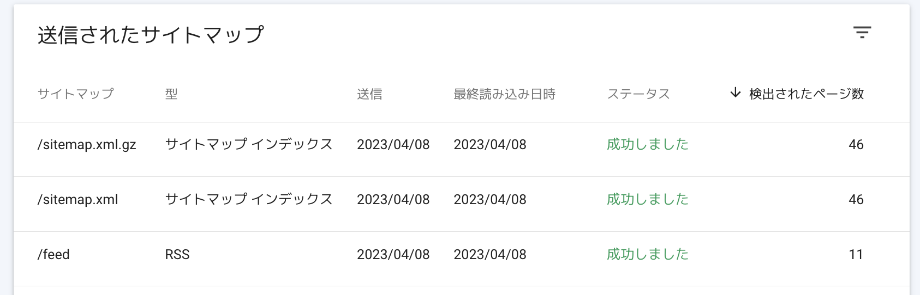Select RSS type cell in /feed row
The image size is (920, 295).
[x=177, y=254]
